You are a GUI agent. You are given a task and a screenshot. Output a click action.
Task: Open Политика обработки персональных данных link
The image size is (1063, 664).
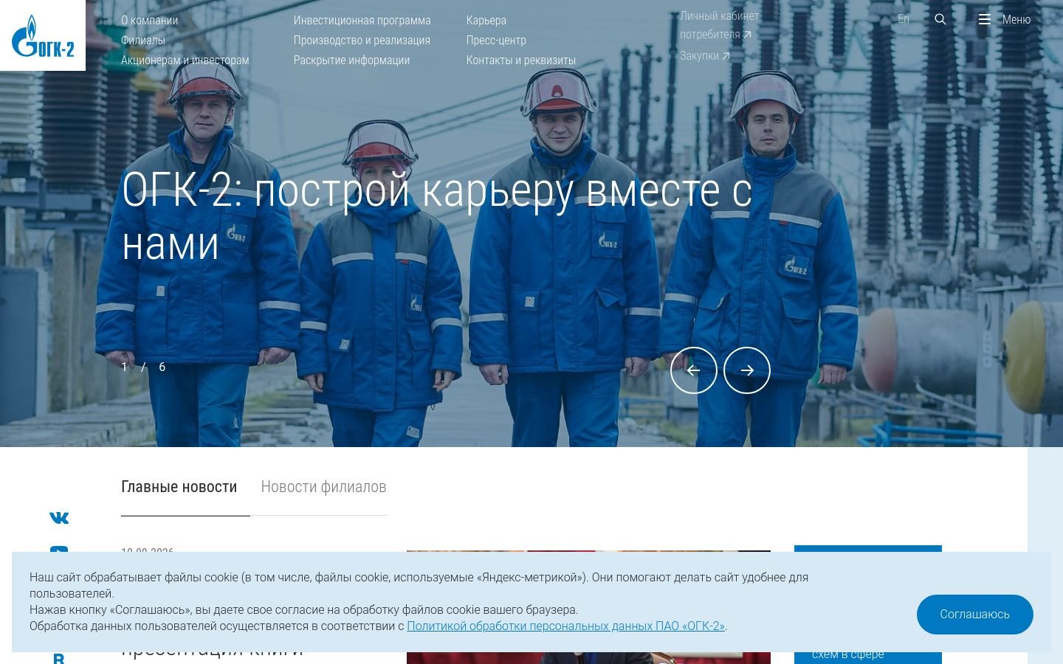pyautogui.click(x=565, y=626)
